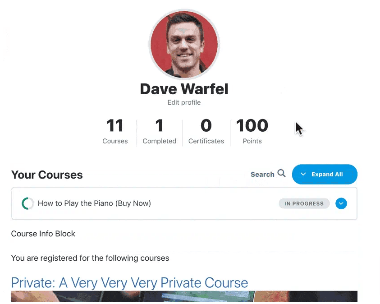
Task: Click the 1 Completed statistic
Action: pyautogui.click(x=159, y=132)
